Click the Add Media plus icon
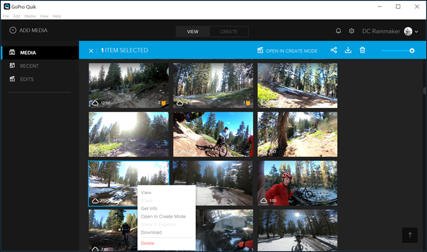Screen dimensions: 427x252 [13, 30]
